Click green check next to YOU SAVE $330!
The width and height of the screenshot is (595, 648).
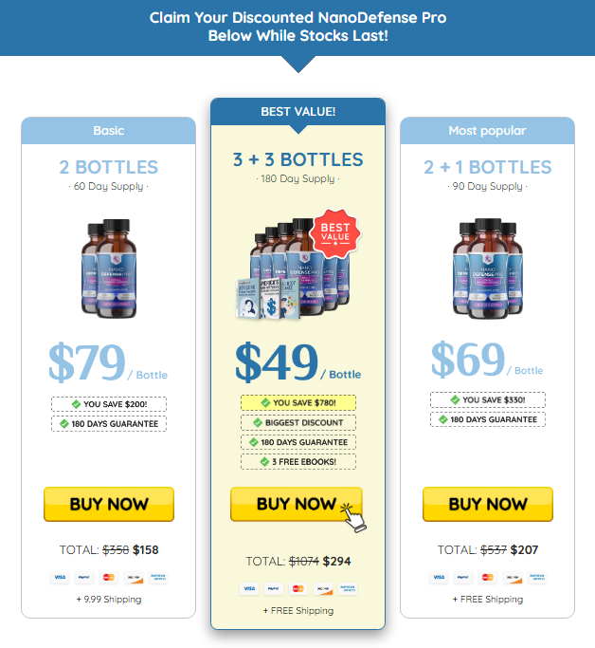click(x=455, y=399)
